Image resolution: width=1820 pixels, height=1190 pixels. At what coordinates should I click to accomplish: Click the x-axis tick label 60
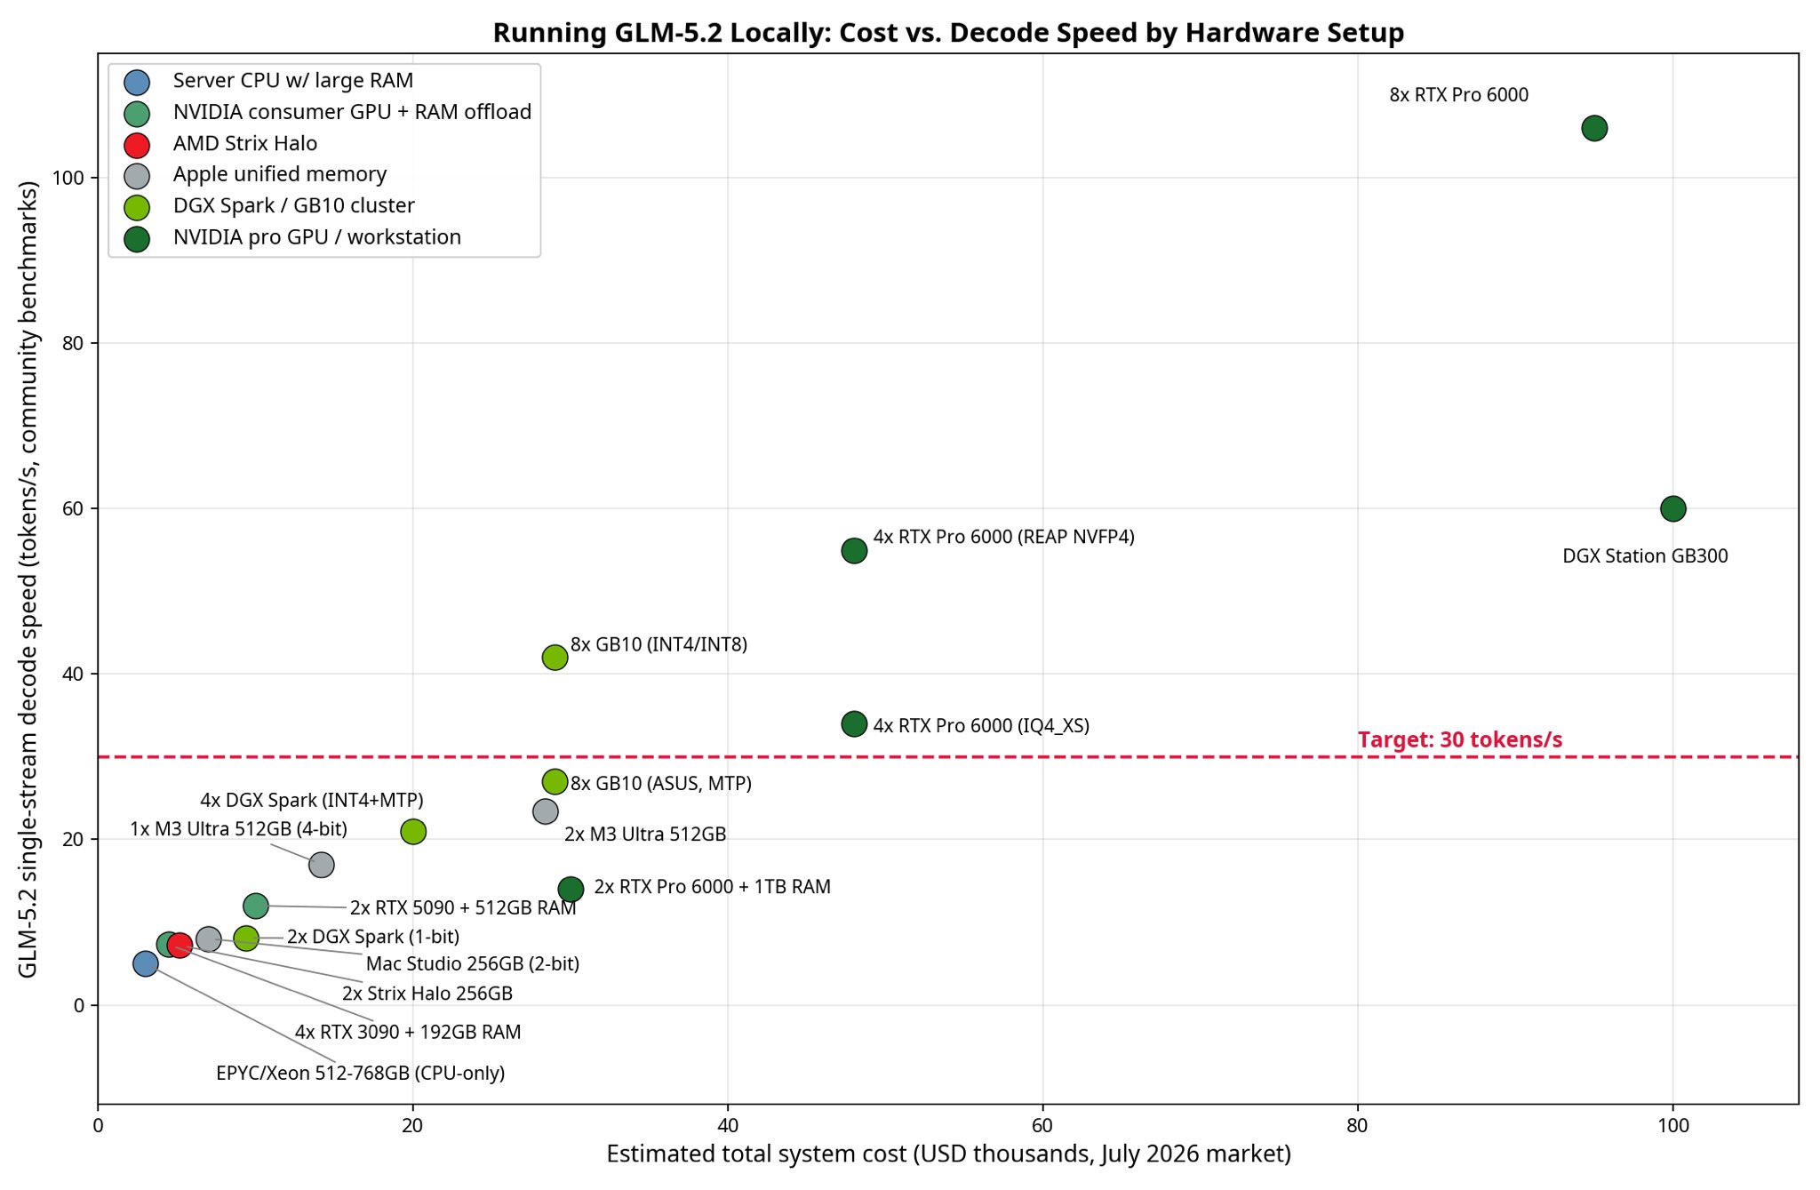pos(1042,1126)
